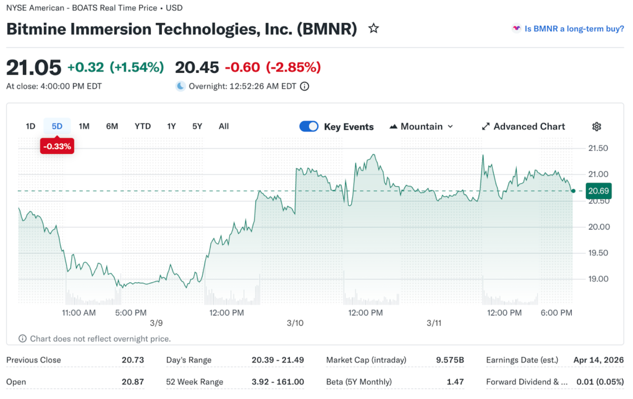Select the 5D time range
Image resolution: width=633 pixels, height=399 pixels.
pyautogui.click(x=57, y=126)
